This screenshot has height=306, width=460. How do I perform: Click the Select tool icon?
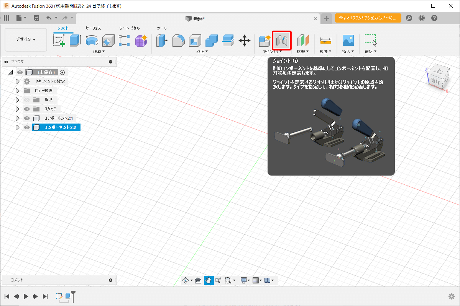(371, 40)
